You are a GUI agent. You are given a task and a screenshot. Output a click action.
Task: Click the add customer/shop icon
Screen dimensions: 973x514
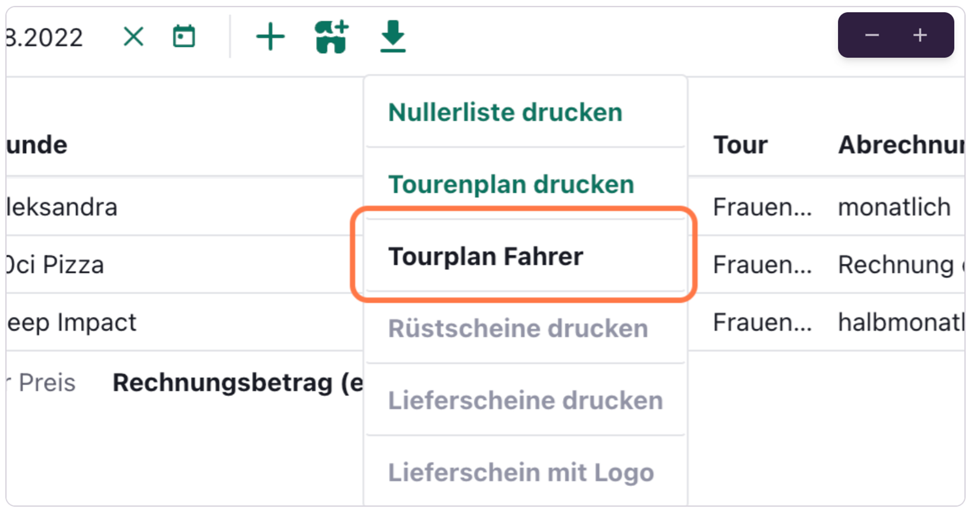coord(332,36)
